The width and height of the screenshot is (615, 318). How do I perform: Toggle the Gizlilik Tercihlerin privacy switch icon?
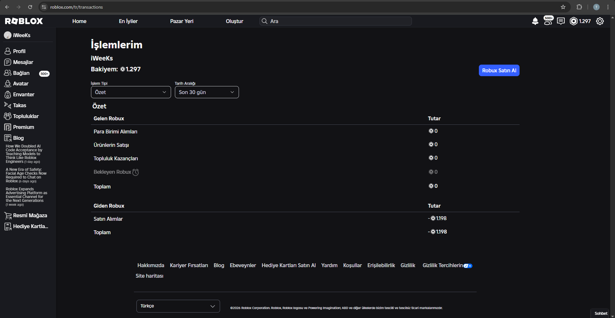pos(468,266)
